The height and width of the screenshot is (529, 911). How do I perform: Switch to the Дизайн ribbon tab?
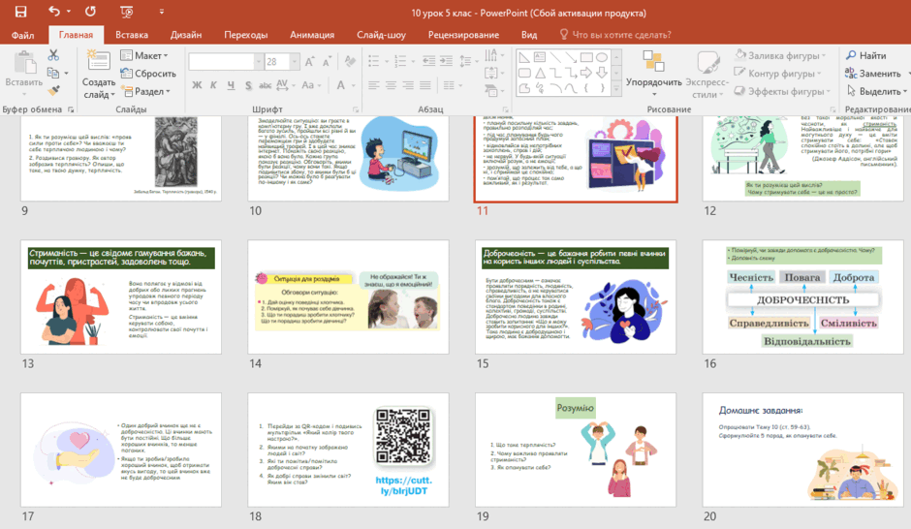click(x=186, y=35)
